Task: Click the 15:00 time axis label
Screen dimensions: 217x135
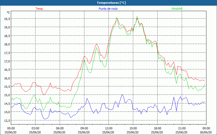Action: click(133, 129)
